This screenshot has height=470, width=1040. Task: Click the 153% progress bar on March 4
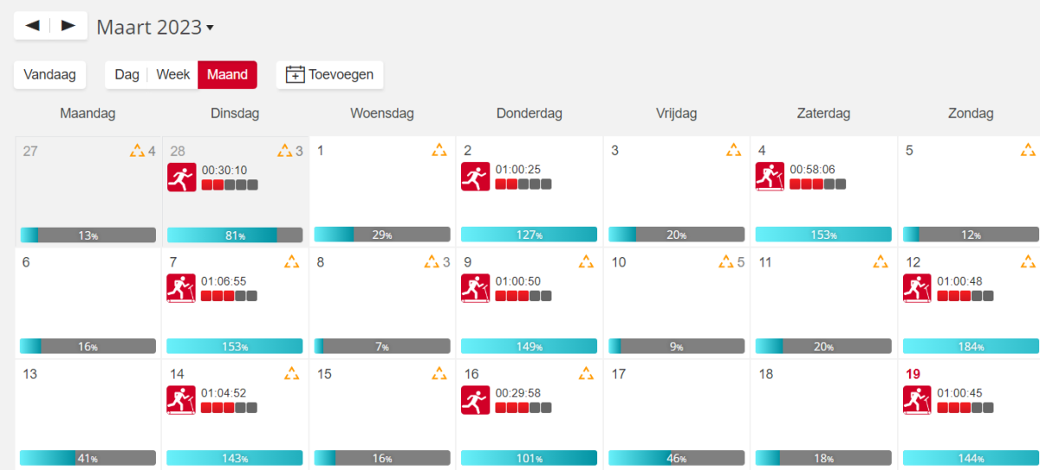(822, 235)
